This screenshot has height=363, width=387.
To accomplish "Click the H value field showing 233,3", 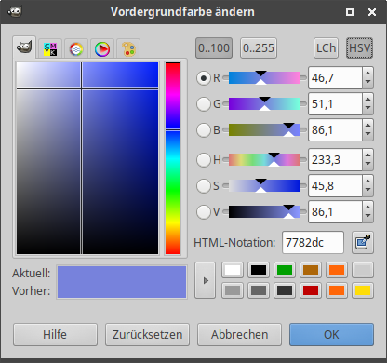I will click(x=335, y=160).
